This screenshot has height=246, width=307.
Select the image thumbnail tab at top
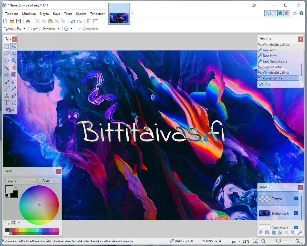click(x=119, y=14)
